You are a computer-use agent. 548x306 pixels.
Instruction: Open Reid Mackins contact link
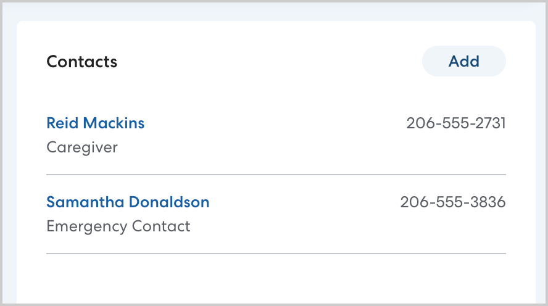tap(96, 123)
